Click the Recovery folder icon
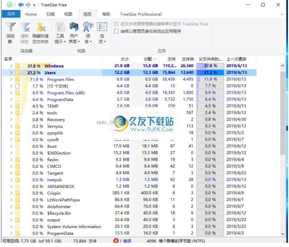Viewport: 289px width, 247px height. tap(17, 119)
